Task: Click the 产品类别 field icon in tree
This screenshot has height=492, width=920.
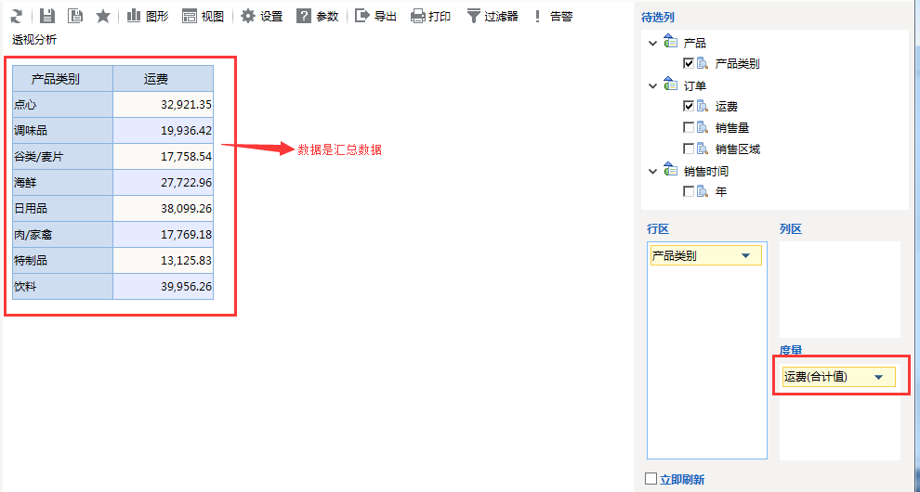Action: [x=703, y=63]
